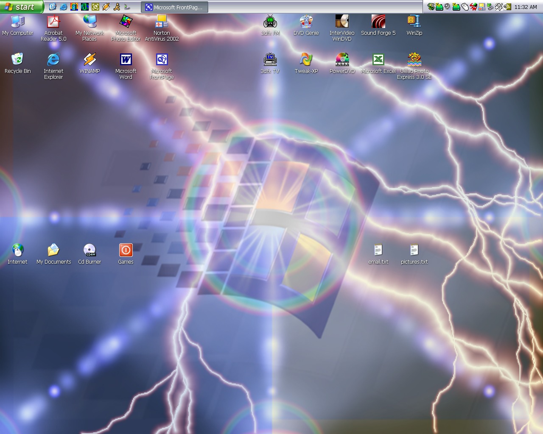Open the Games desktop shortcut
Screen dimensions: 543x434
pyautogui.click(x=126, y=254)
